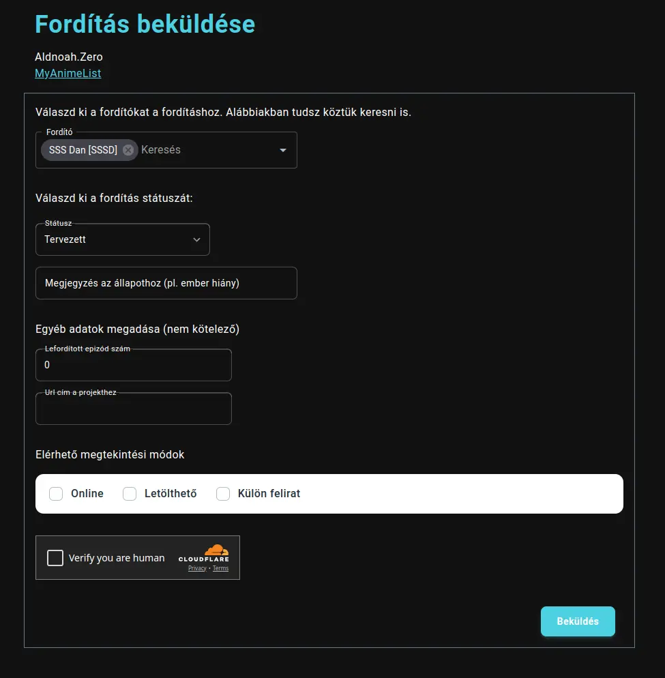Toggle the Külön felirat checkbox
The image size is (665, 678).
[x=222, y=493]
